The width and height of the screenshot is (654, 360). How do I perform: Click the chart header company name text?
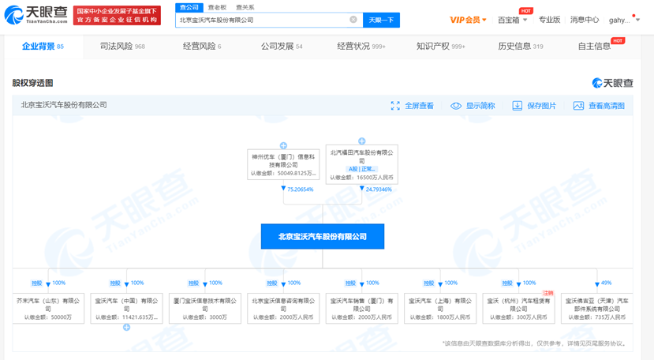(x=64, y=105)
